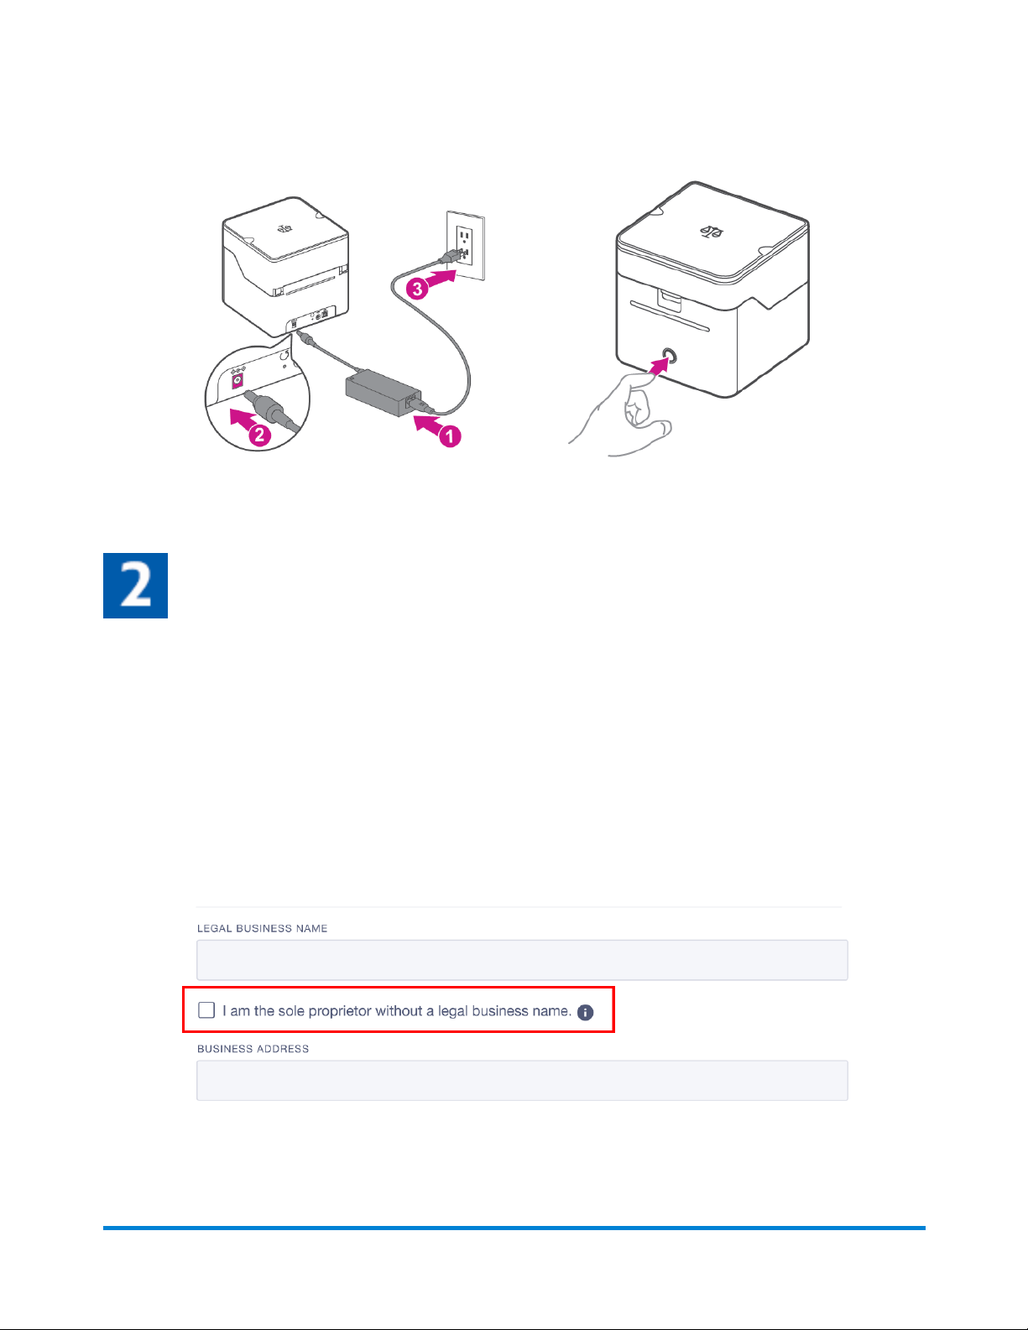Screen dimensions: 1028x1330
Task: Click the magenta step 3 marker
Action: [x=416, y=288]
